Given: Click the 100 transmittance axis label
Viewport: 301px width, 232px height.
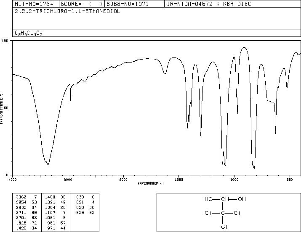Looking at the screenshot, I should (x=5, y=41).
